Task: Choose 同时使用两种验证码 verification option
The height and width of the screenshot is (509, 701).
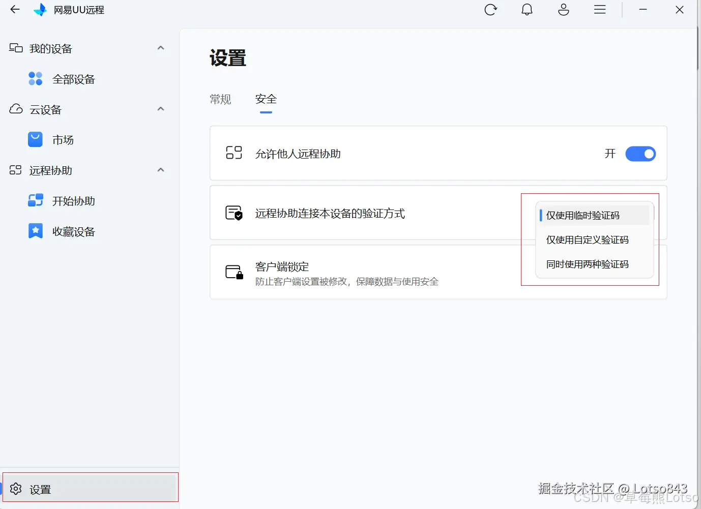Action: [587, 264]
